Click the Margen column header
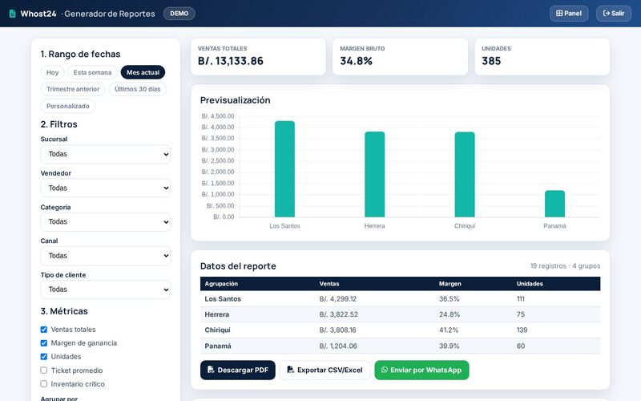The height and width of the screenshot is (401, 641). (450, 284)
